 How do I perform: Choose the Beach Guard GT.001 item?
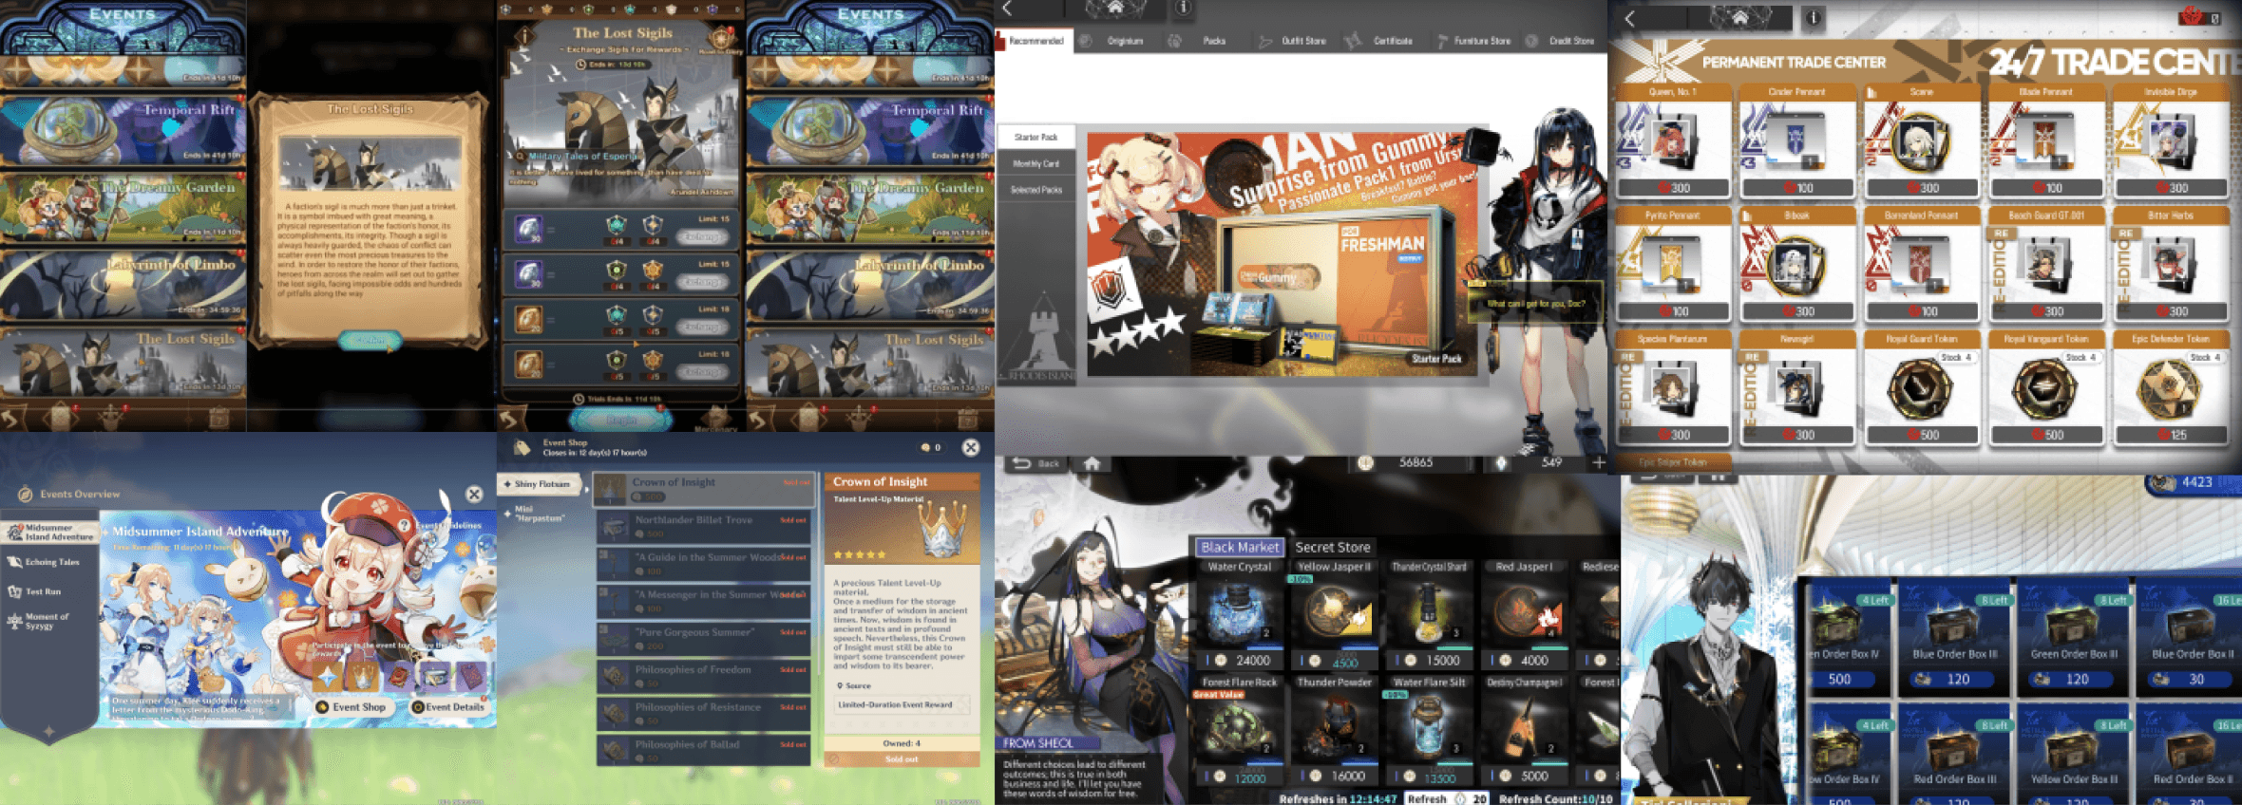[x=2045, y=264]
